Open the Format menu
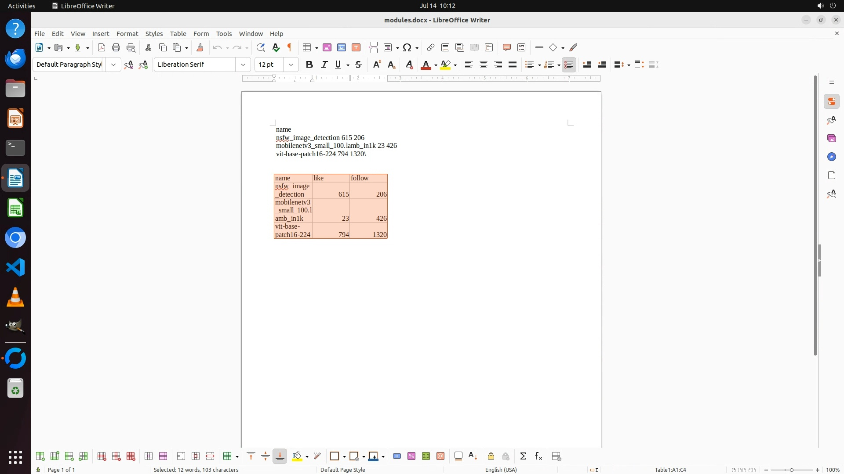Viewport: 844px width, 474px height. point(127,34)
